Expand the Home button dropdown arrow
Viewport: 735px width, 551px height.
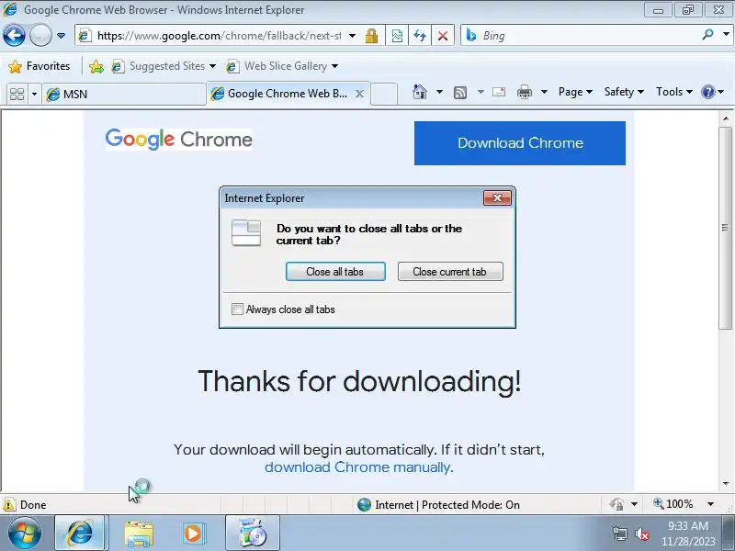point(439,92)
